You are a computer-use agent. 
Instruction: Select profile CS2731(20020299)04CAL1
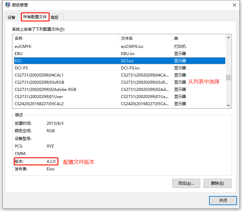[120, 75]
